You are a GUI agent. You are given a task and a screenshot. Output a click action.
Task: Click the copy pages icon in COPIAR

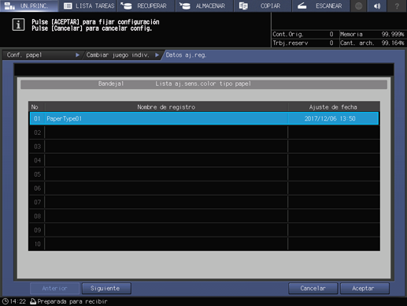[x=243, y=6]
